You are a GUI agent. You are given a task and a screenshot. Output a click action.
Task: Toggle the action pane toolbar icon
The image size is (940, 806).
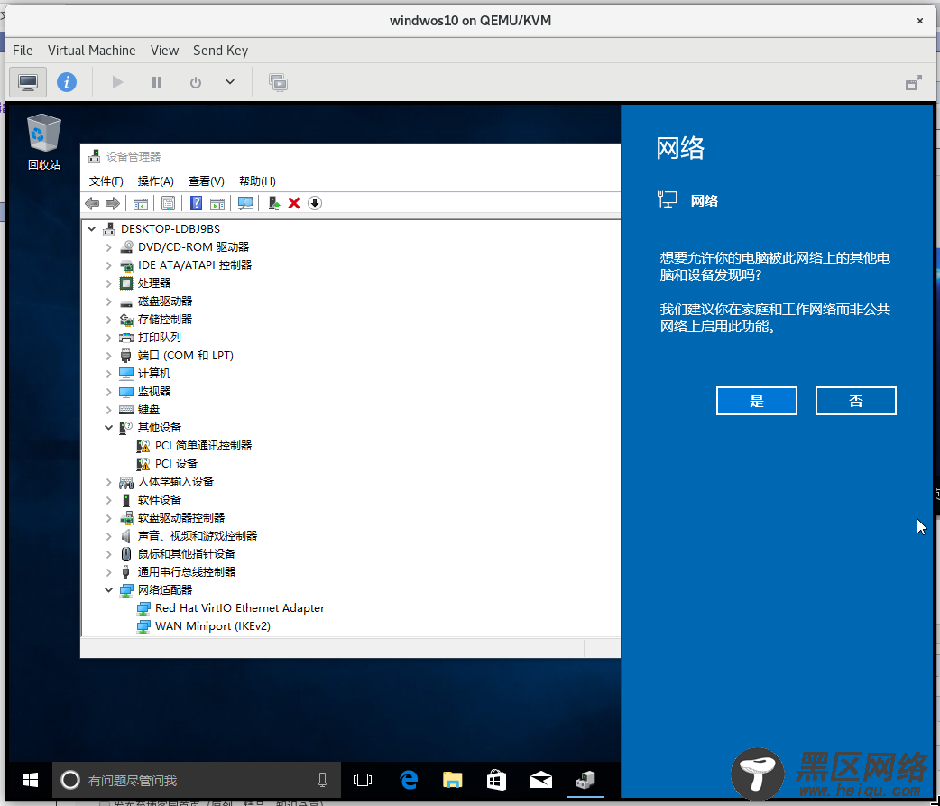click(x=217, y=203)
